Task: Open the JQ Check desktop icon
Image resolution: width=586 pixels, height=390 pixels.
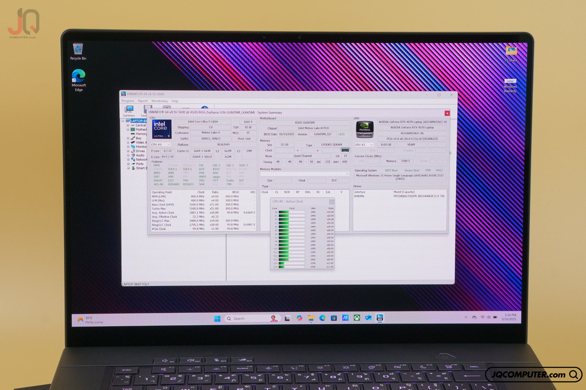Action: tap(511, 54)
